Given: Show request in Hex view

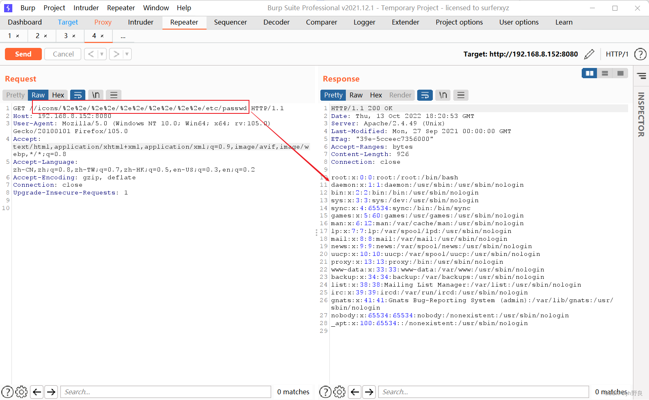Looking at the screenshot, I should coord(58,95).
